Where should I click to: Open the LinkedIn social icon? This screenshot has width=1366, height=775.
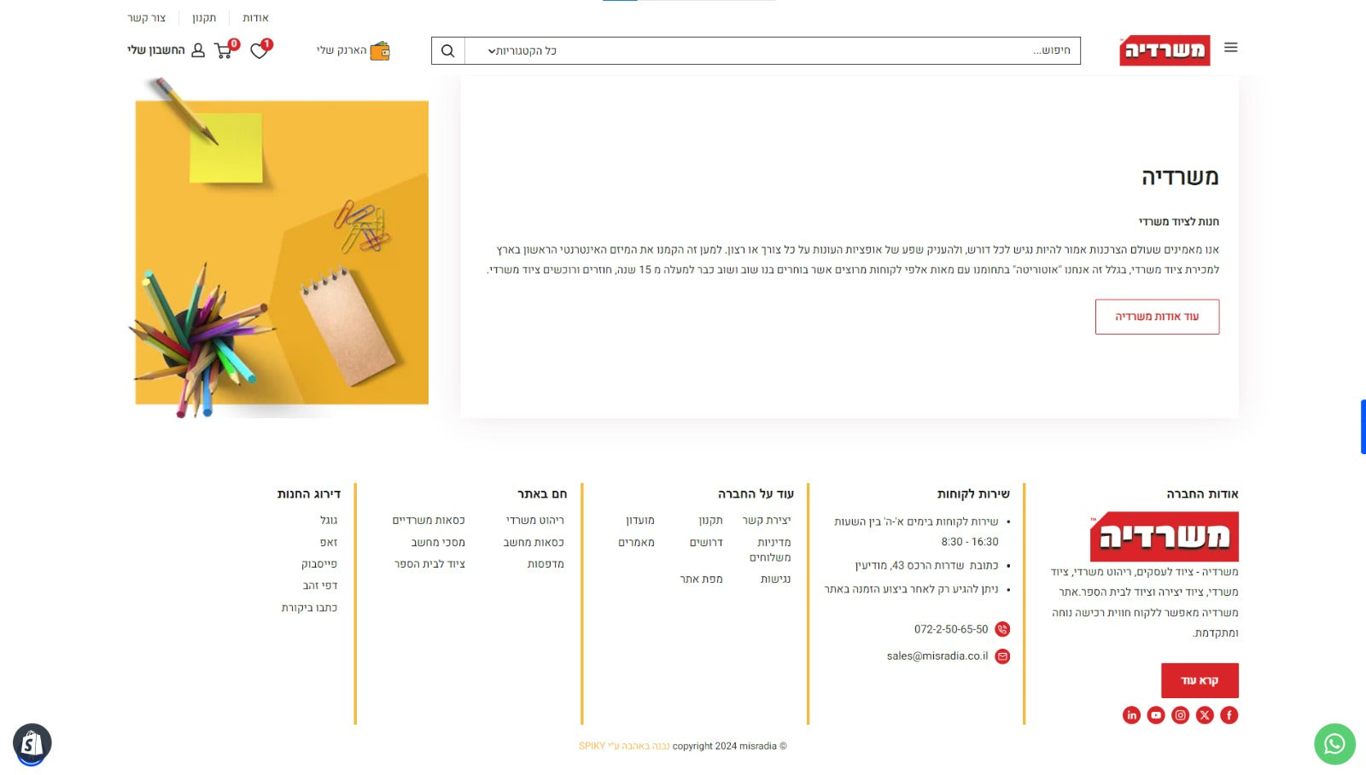[1131, 715]
